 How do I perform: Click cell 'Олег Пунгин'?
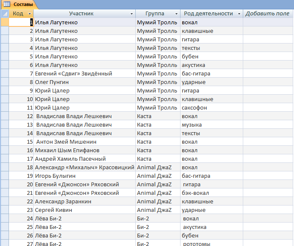(x=84, y=82)
